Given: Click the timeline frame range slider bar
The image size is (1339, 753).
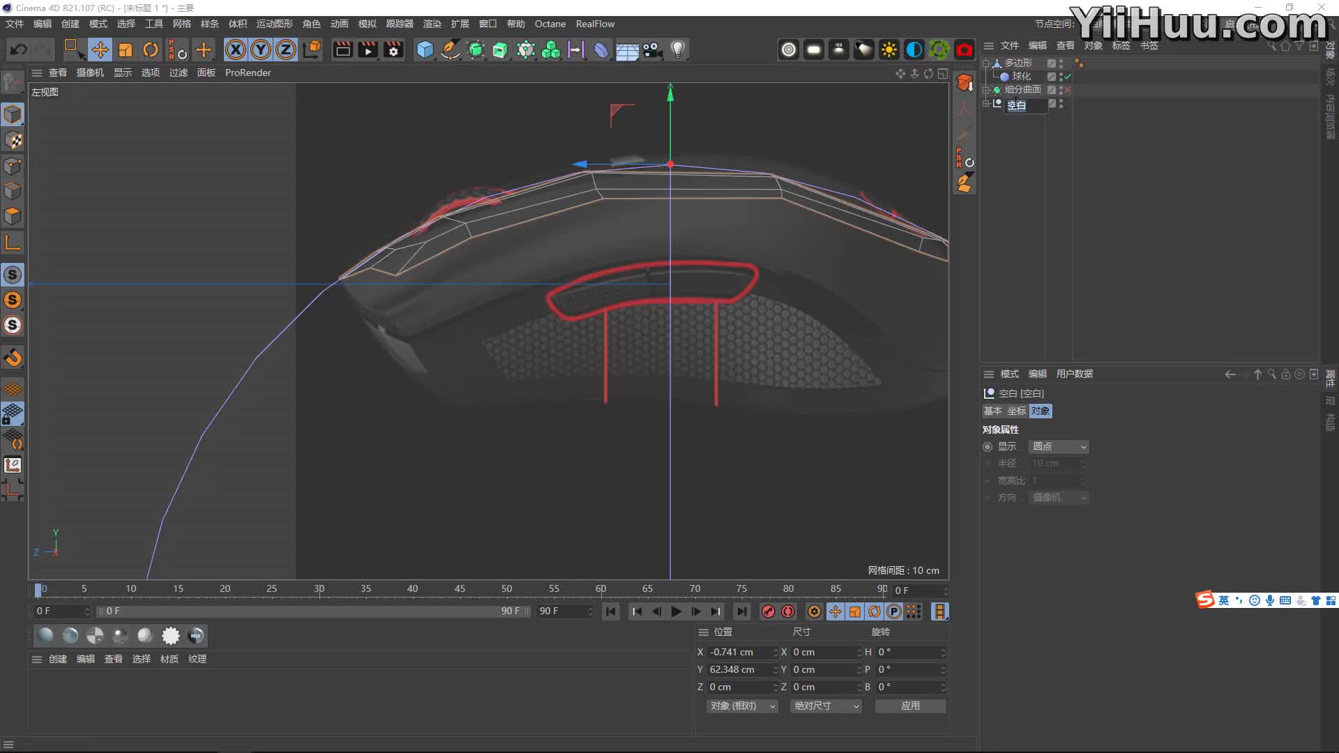Looking at the screenshot, I should [313, 611].
